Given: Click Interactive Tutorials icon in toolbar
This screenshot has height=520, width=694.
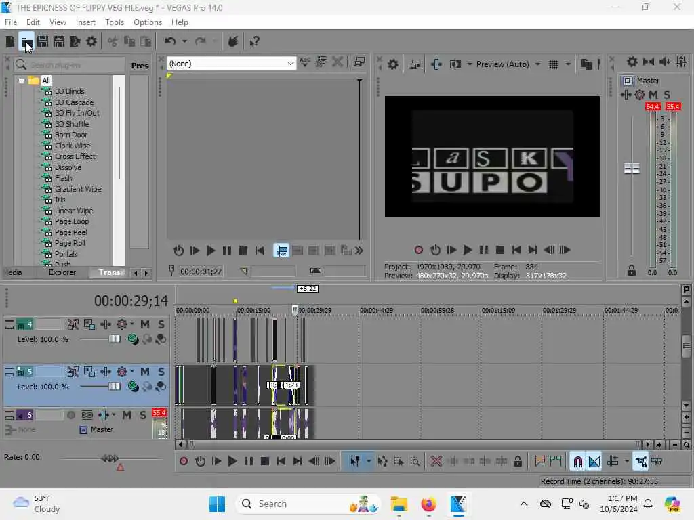Looking at the screenshot, I should pos(233,41).
